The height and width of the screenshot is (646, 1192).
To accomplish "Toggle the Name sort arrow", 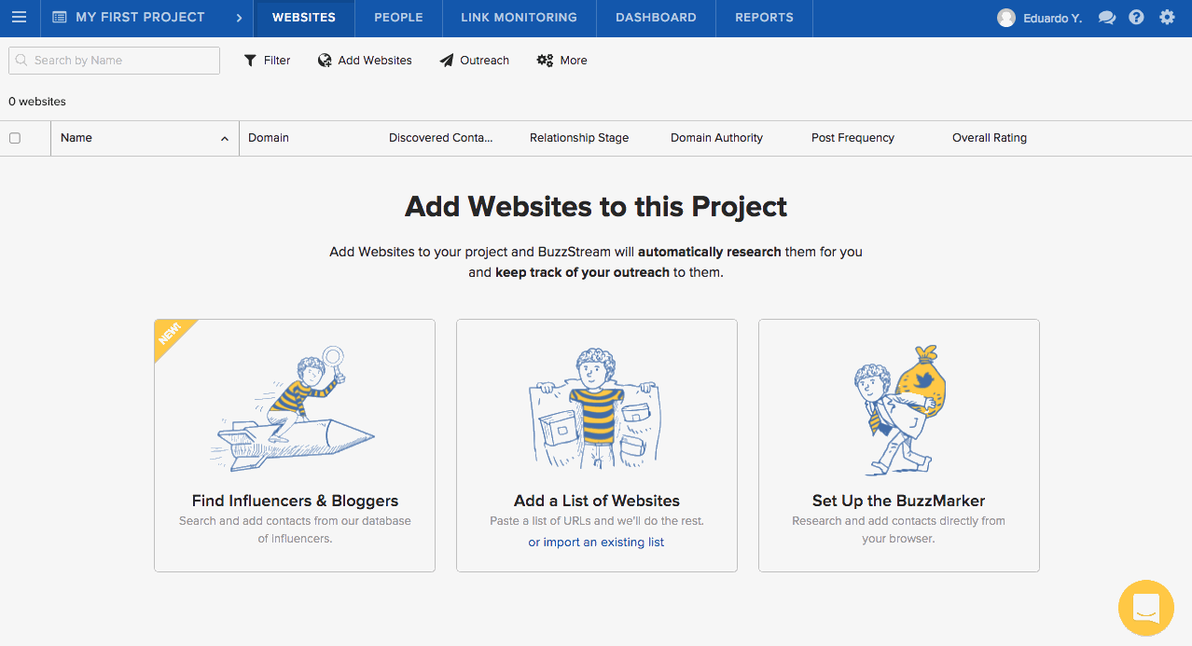I will click(x=225, y=139).
